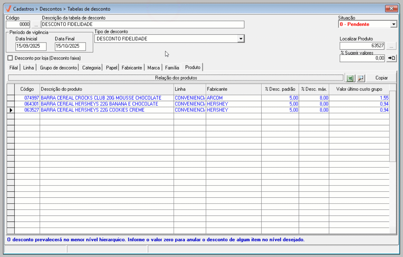Select the Categoria tab
This screenshot has width=403, height=257.
click(91, 68)
